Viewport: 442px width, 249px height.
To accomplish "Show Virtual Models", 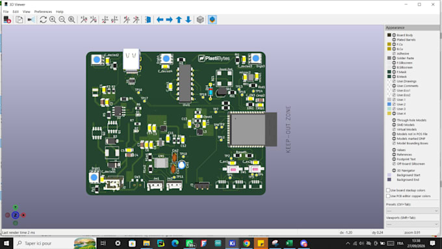I will (394, 129).
